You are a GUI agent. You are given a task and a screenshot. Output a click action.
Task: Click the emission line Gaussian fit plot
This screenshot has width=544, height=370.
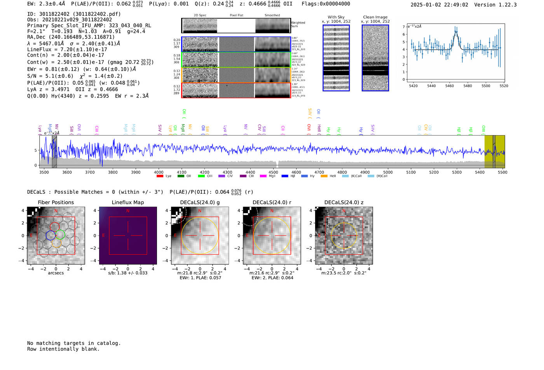coord(455,54)
